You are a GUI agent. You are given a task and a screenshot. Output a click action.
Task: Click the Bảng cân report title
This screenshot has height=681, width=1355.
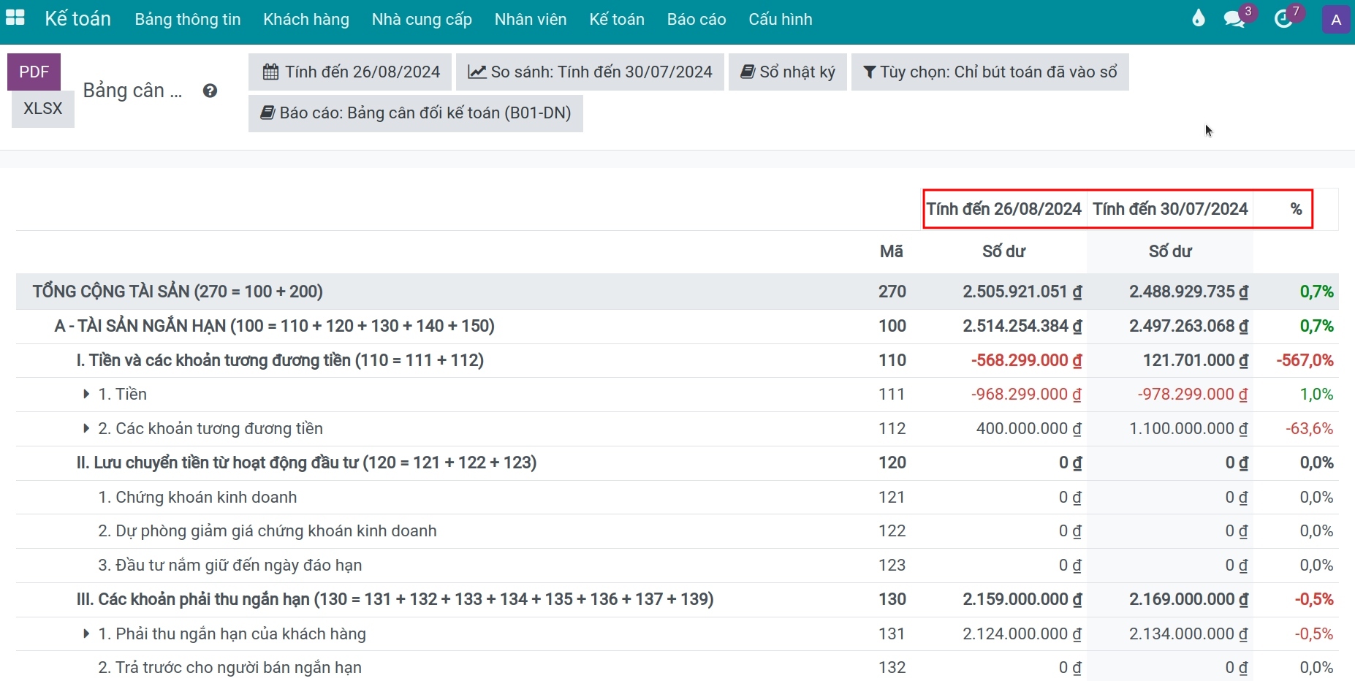coord(132,91)
